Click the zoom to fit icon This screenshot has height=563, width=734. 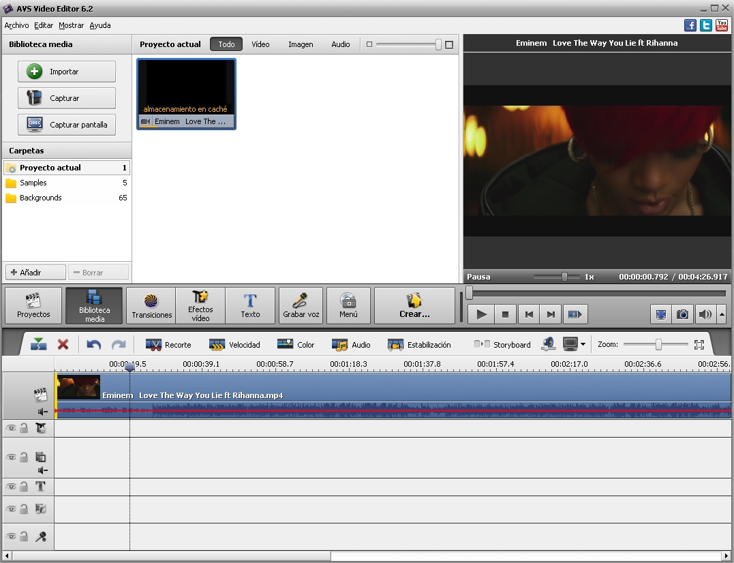coord(699,345)
